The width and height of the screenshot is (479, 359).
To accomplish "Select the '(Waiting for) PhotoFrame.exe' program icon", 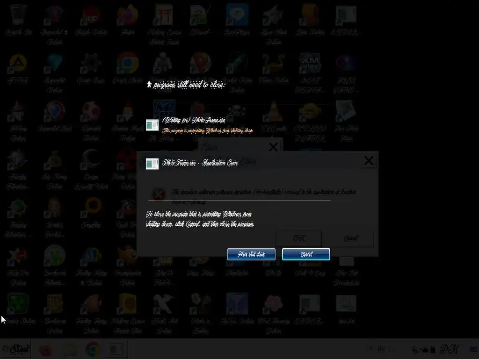I will 152,125.
